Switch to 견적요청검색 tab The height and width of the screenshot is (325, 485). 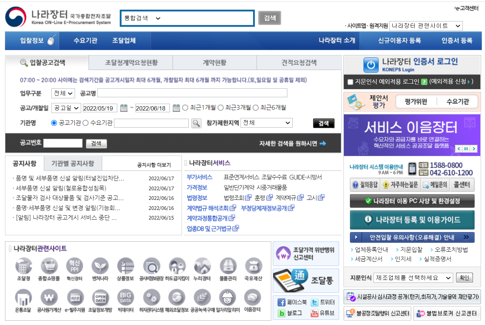pos(299,63)
